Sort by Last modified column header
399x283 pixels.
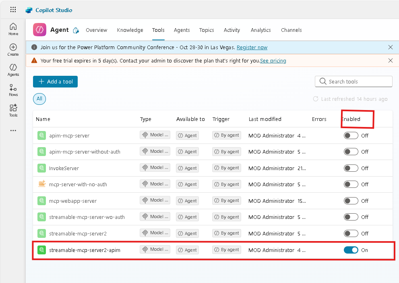[265, 119]
